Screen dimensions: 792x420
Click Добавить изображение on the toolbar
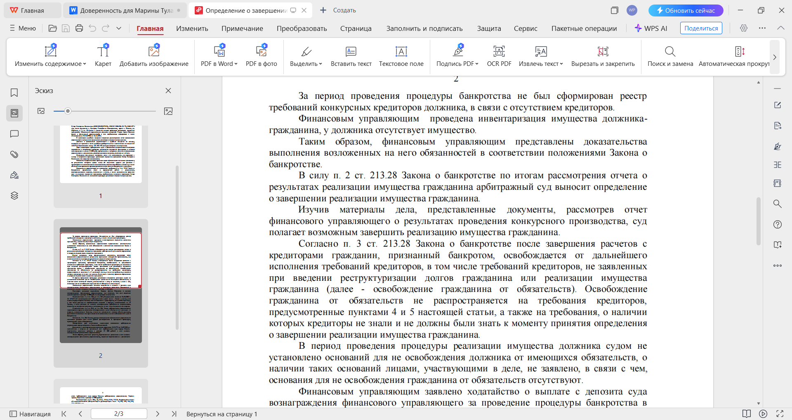click(x=154, y=56)
